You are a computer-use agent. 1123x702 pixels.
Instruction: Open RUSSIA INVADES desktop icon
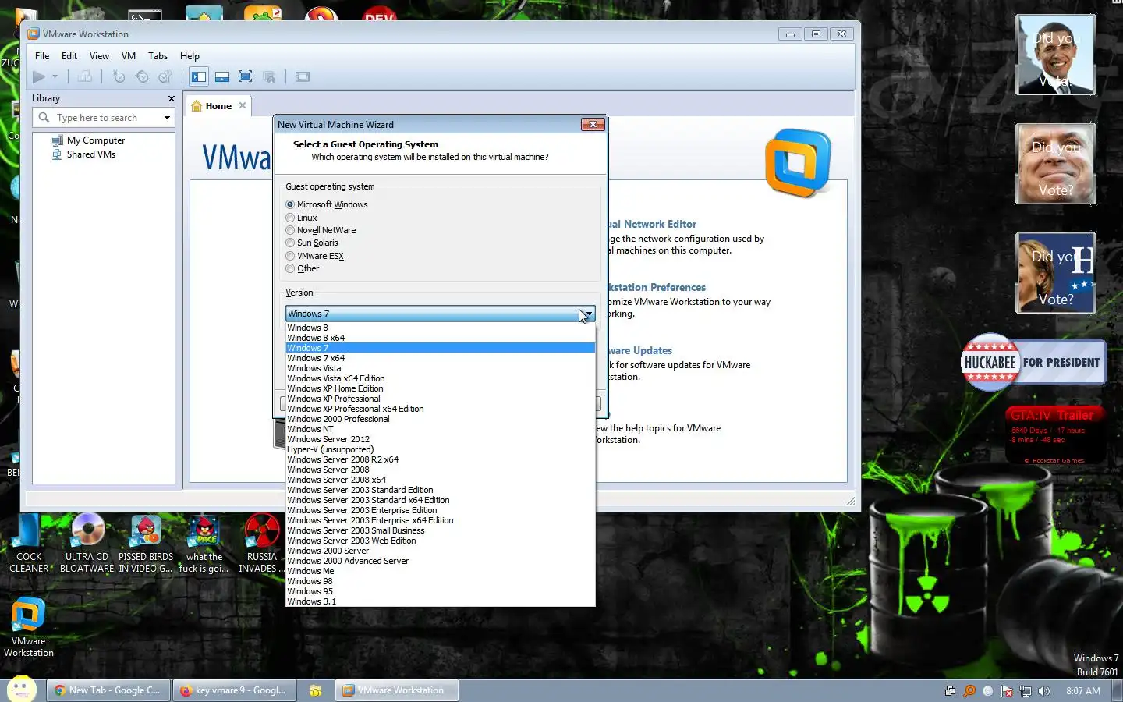262,544
